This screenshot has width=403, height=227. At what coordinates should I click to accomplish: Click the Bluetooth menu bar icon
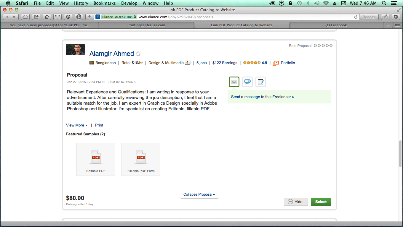[x=308, y=3]
